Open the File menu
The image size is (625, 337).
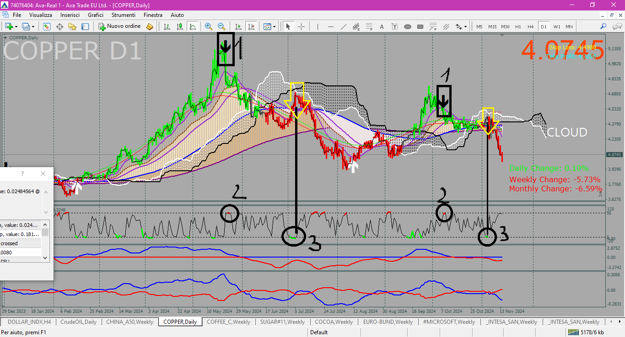click(17, 15)
